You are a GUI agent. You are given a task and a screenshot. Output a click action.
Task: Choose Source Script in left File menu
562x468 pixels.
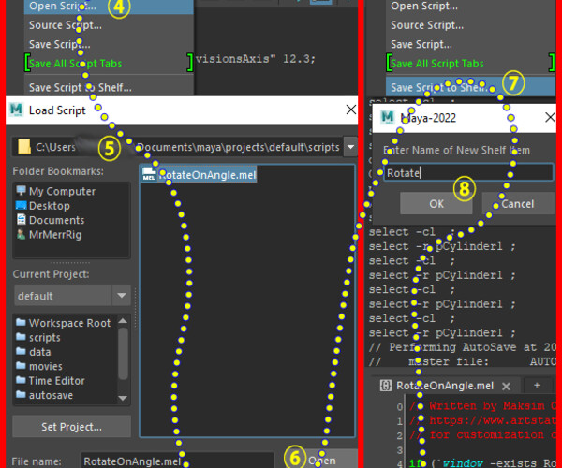(x=109, y=25)
